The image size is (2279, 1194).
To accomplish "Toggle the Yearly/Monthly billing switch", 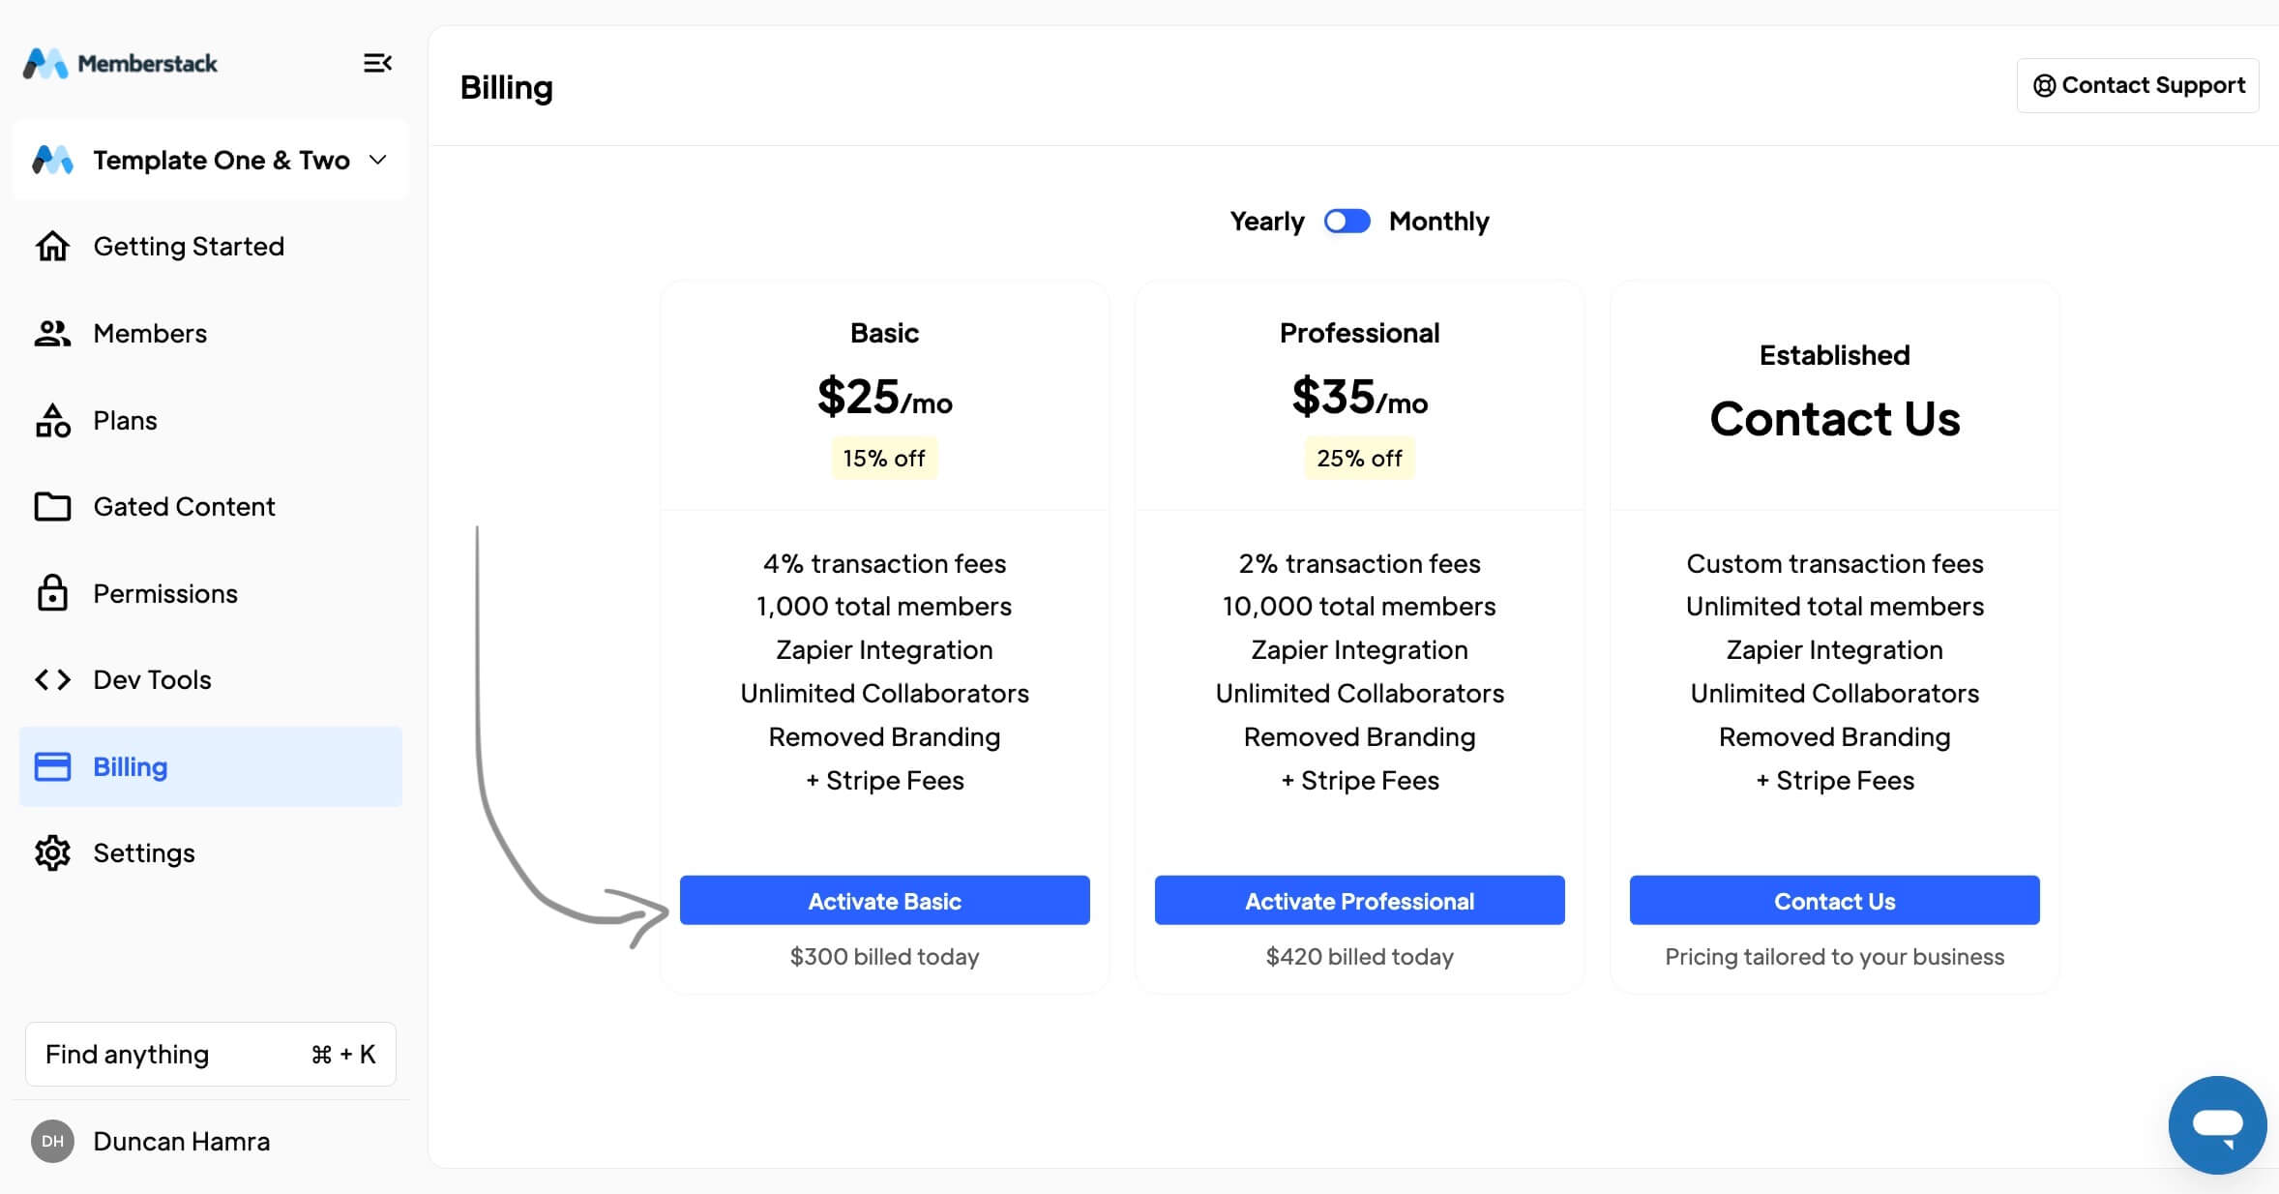I will 1347,222.
